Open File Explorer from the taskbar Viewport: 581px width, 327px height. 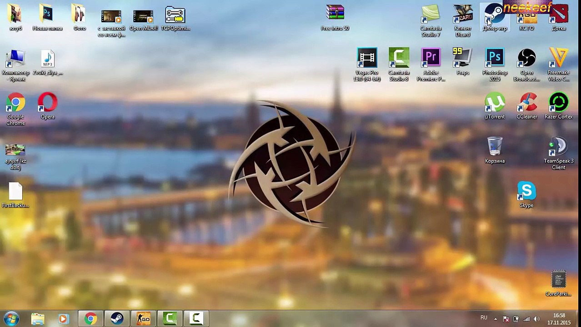[x=38, y=319]
